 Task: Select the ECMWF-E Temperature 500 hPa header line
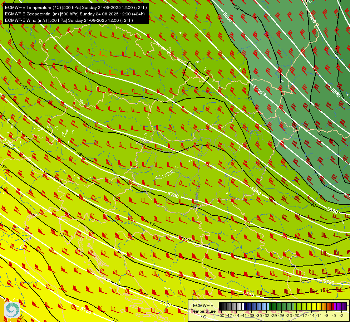(x=76, y=8)
